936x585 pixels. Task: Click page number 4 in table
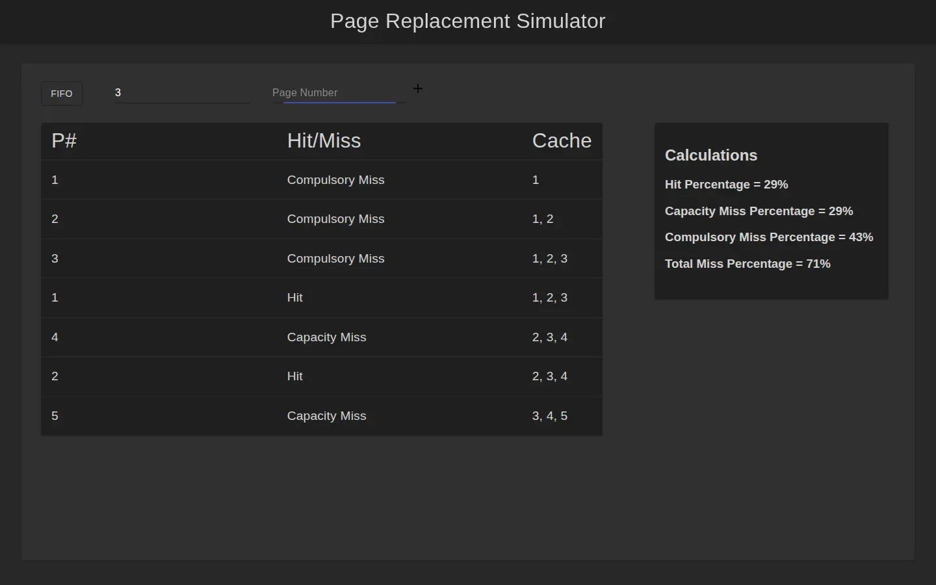pos(55,337)
